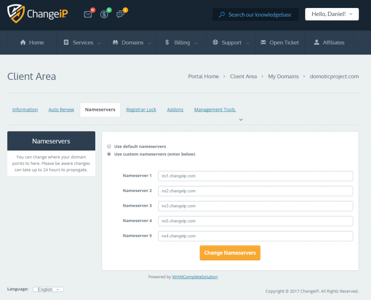Select Use default nameservers option
This screenshot has height=300, width=371.
coord(109,146)
